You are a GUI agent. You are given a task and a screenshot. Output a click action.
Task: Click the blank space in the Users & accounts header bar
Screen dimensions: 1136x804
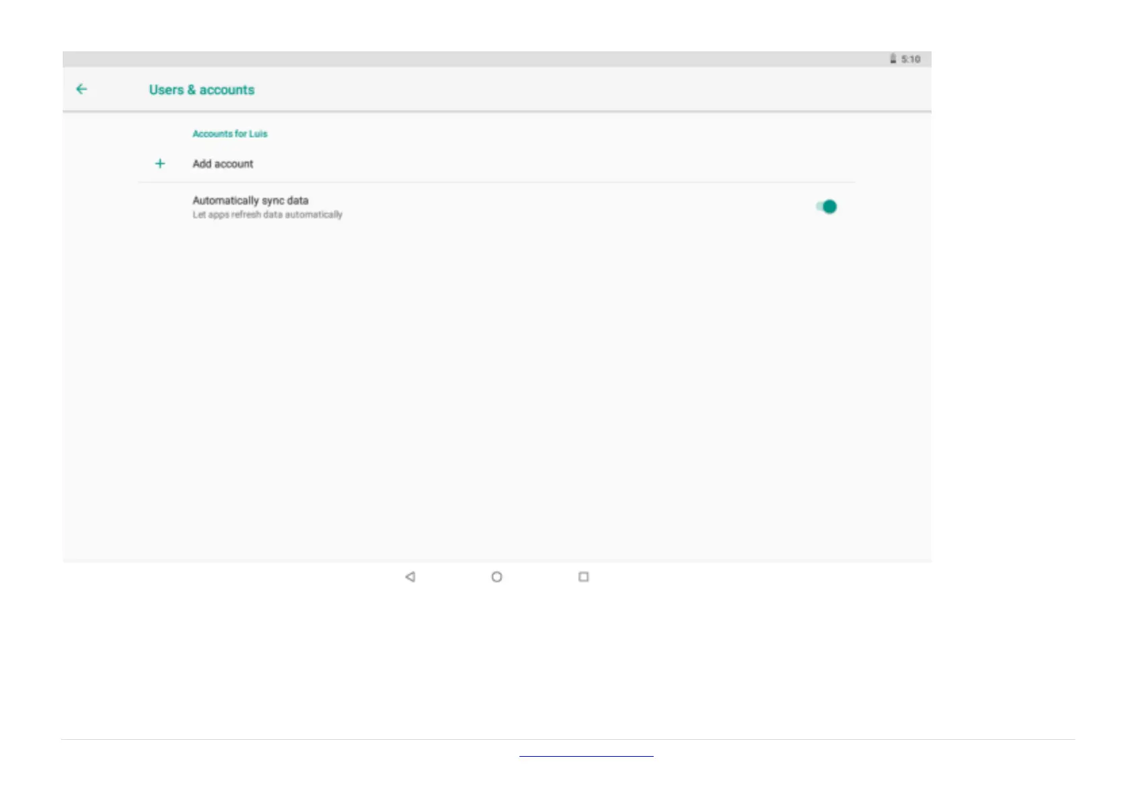click(587, 89)
